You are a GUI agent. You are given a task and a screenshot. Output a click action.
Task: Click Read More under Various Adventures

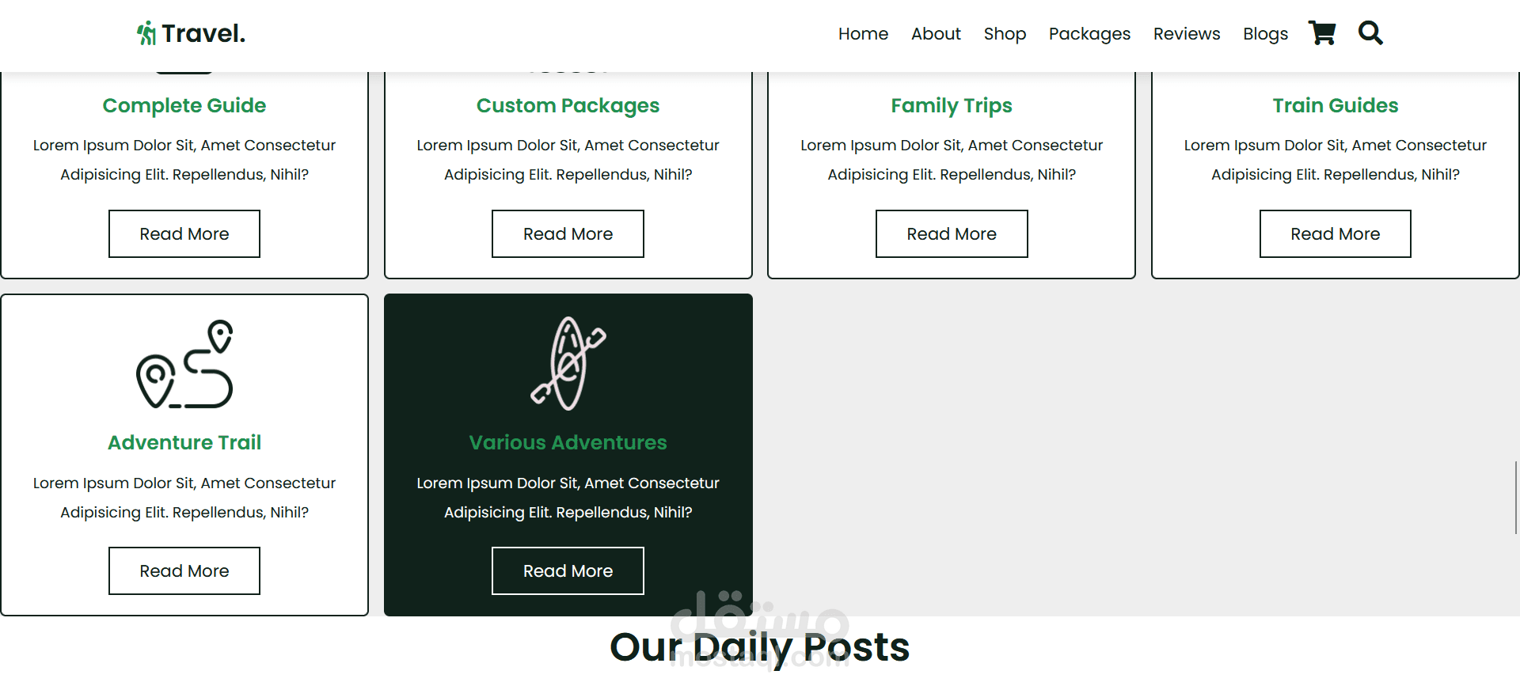568,571
